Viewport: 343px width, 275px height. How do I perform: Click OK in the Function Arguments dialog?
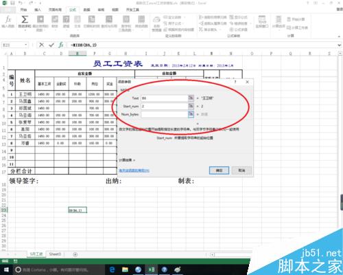pos(219,170)
